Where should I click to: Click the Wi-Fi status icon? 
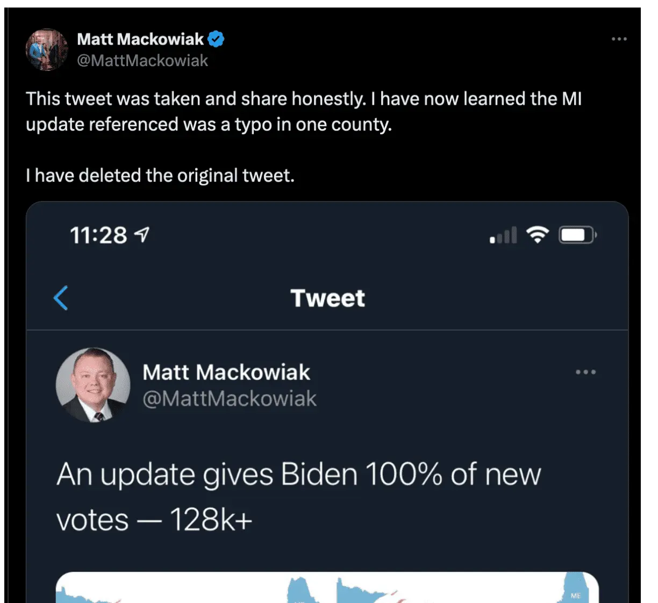537,234
